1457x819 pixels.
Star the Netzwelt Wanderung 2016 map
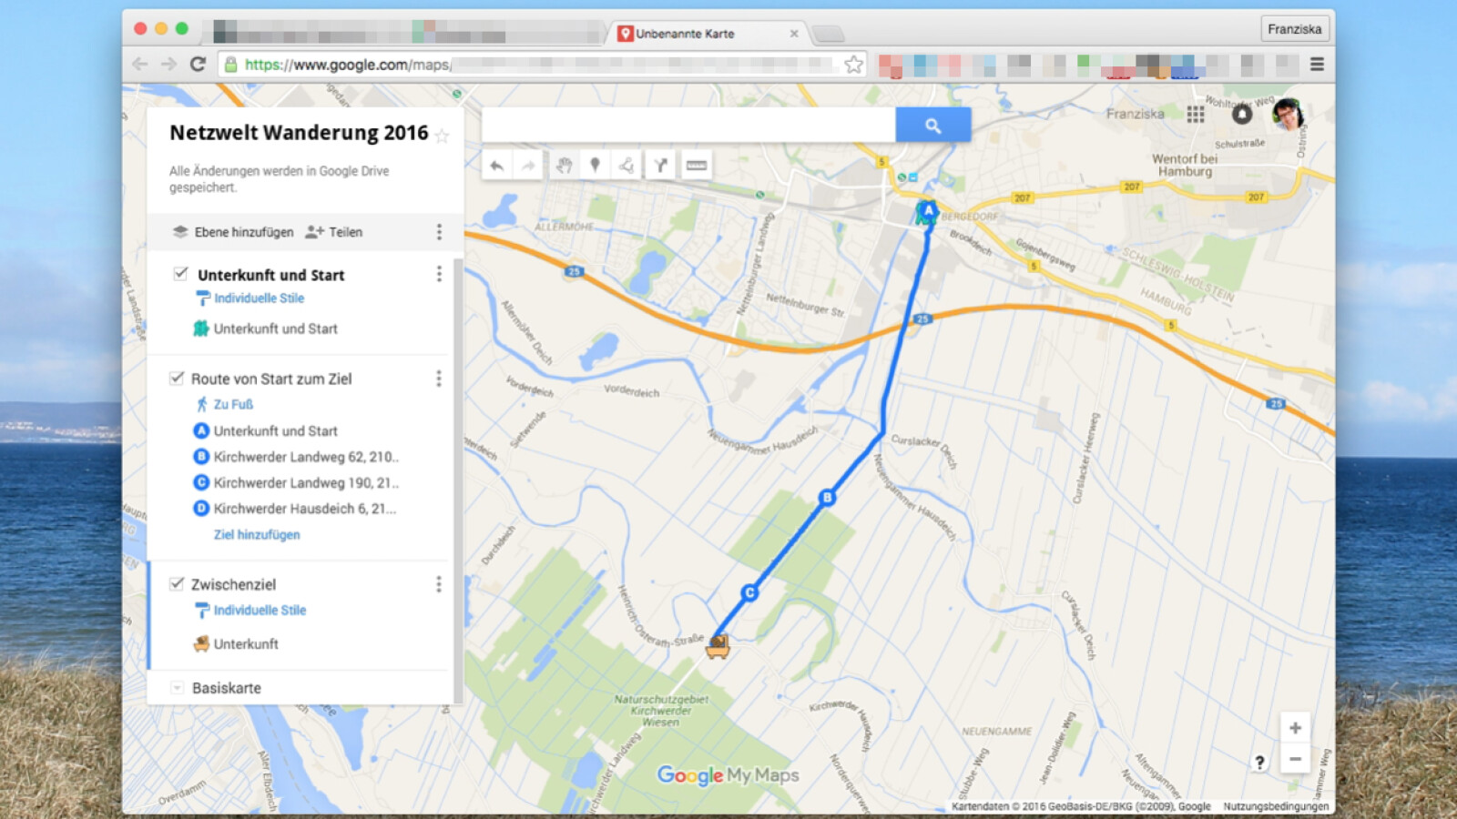pos(442,136)
